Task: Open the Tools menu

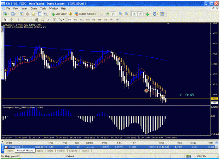Action: pos(43,8)
